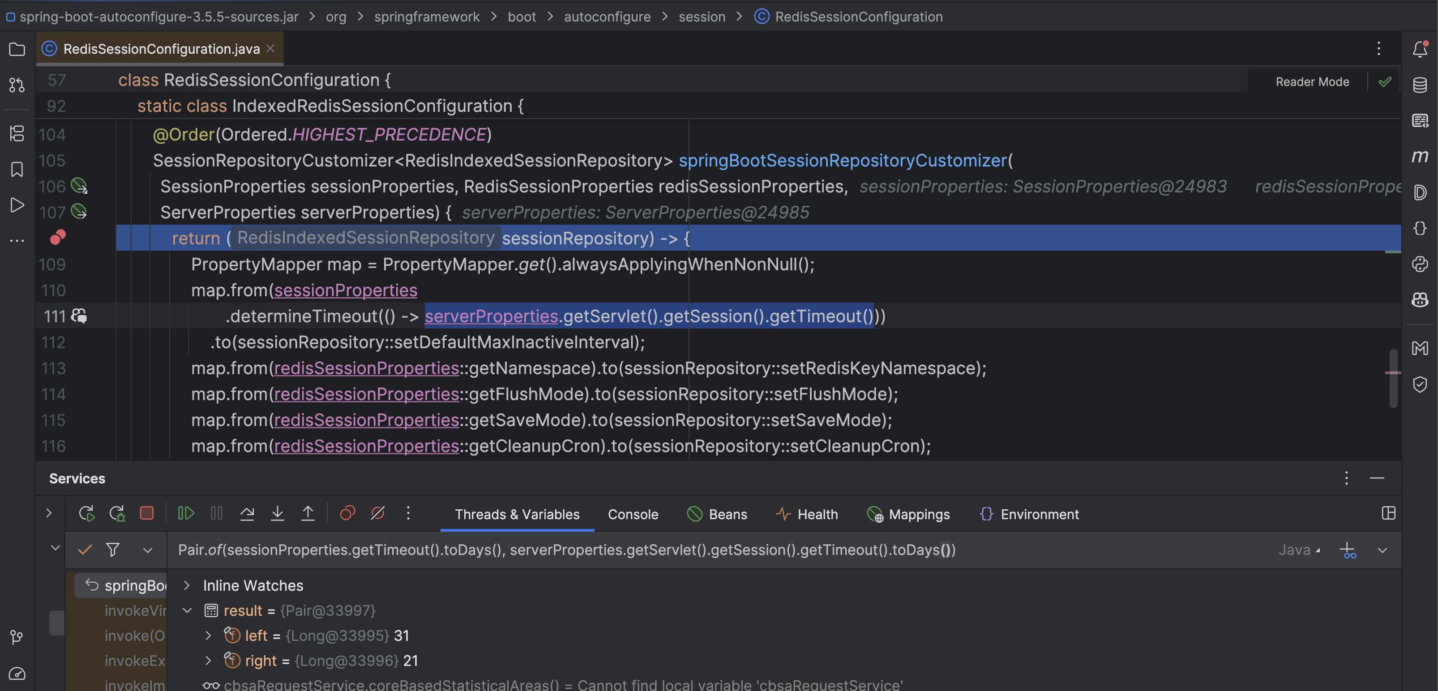Open the Python Console icon in right sidebar
This screenshot has height=691, width=1438.
pos(1420,264)
